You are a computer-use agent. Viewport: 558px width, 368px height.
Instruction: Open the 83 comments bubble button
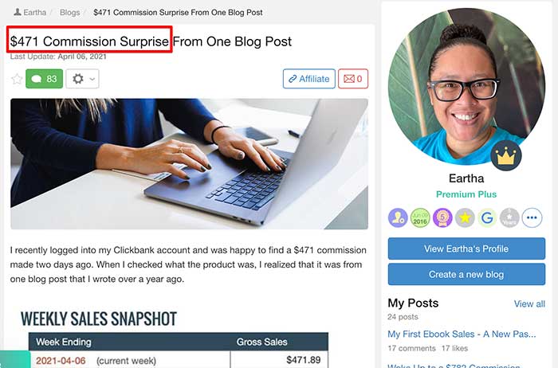point(44,79)
